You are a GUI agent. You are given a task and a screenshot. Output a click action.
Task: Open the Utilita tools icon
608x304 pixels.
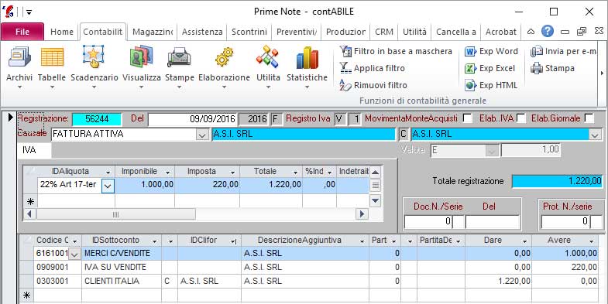coord(268,56)
